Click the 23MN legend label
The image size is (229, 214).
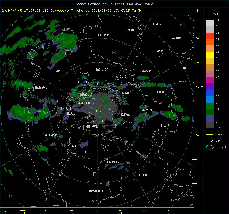click(x=219, y=141)
